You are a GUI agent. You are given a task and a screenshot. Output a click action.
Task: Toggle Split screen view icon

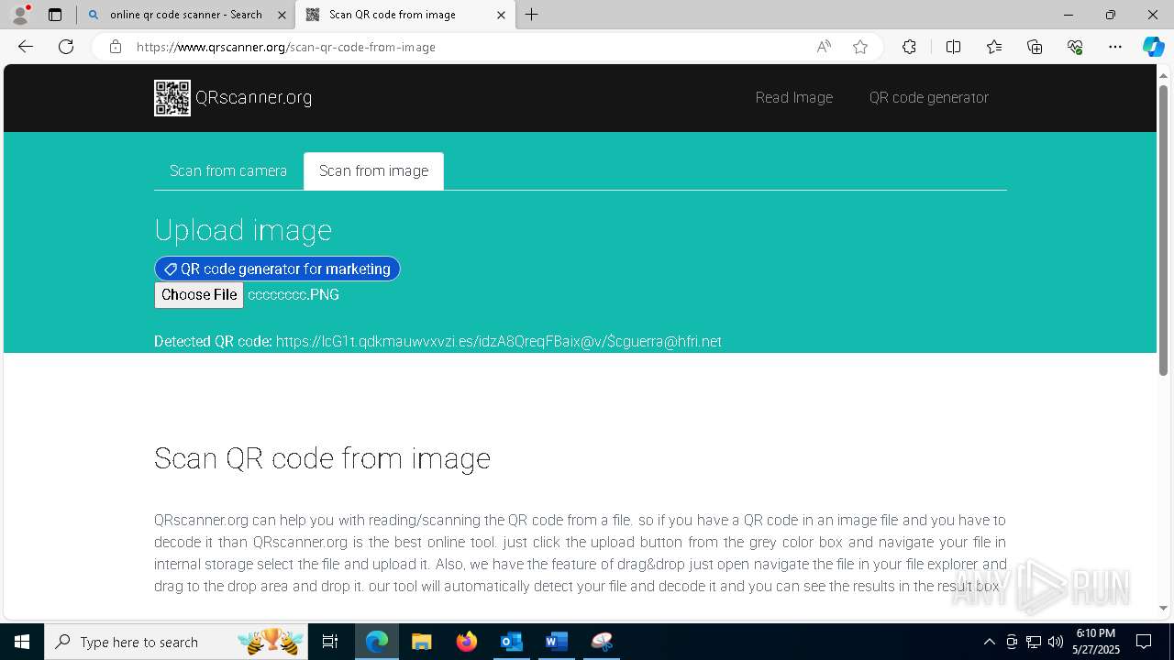click(953, 47)
